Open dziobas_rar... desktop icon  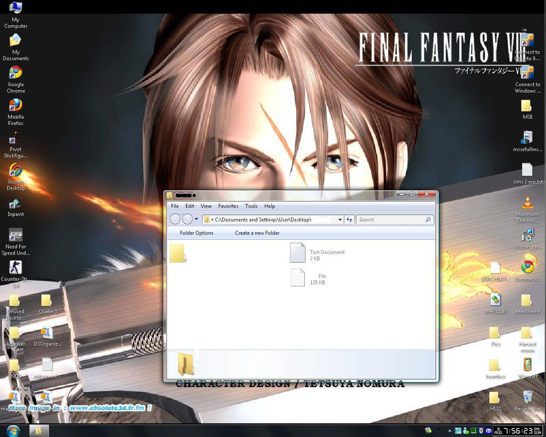click(x=527, y=239)
